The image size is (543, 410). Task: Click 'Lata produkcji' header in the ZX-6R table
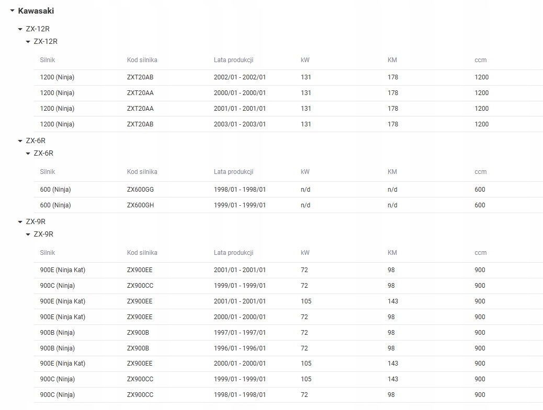[x=233, y=172]
